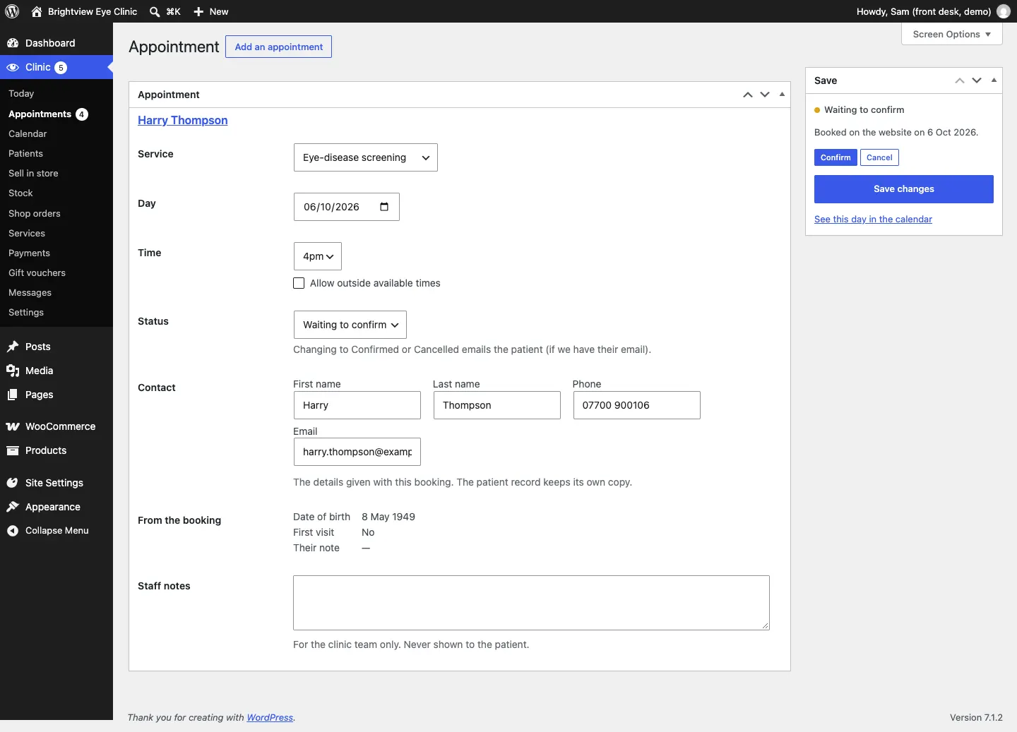Viewport: 1017px width, 732px height.
Task: Open Gift vouchers in the sidebar menu
Action: point(37,272)
